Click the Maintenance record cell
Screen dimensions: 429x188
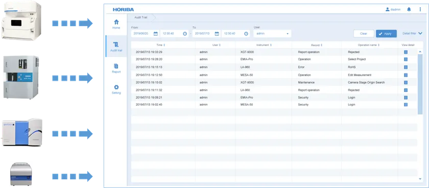(x=306, y=82)
